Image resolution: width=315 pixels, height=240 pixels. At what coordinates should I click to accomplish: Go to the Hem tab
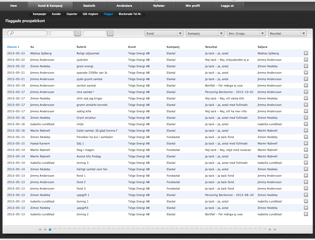(14, 6)
